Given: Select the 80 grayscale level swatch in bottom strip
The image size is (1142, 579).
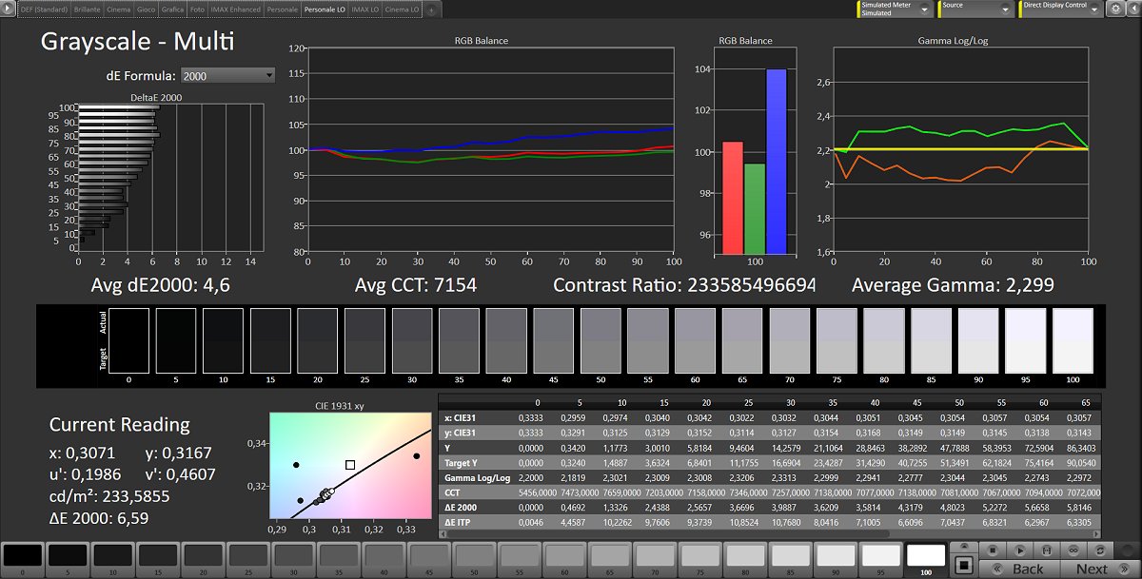Looking at the screenshot, I should coord(744,558).
